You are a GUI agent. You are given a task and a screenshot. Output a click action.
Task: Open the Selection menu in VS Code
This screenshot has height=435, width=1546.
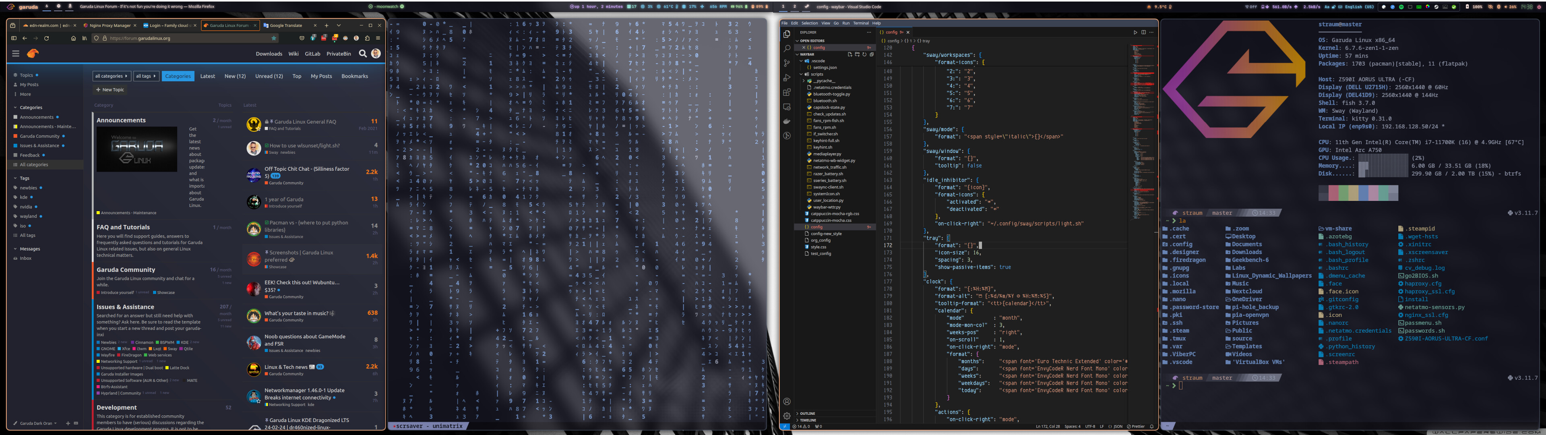810,23
